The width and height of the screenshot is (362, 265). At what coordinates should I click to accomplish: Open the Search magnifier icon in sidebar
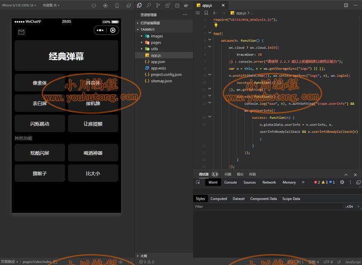pos(149,5)
